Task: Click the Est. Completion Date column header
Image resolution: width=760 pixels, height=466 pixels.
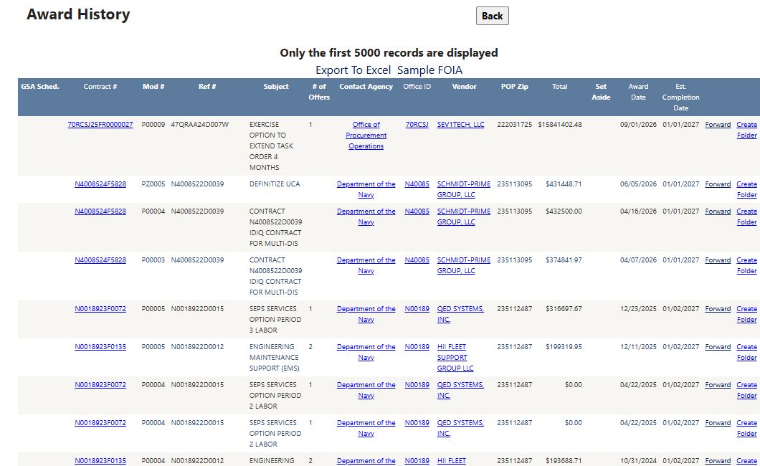Action: (681, 98)
